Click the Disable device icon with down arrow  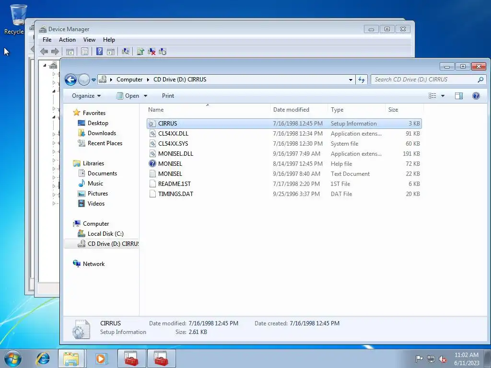tap(163, 51)
